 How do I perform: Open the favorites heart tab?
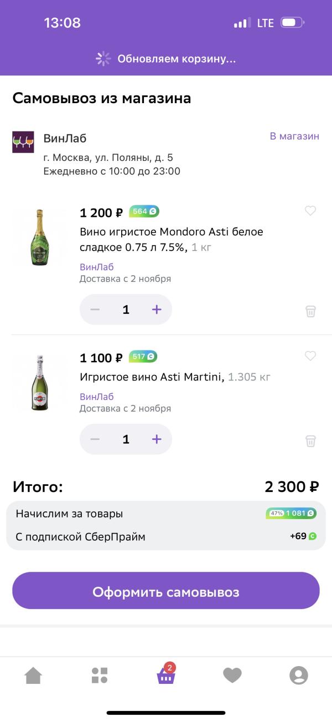[232, 675]
